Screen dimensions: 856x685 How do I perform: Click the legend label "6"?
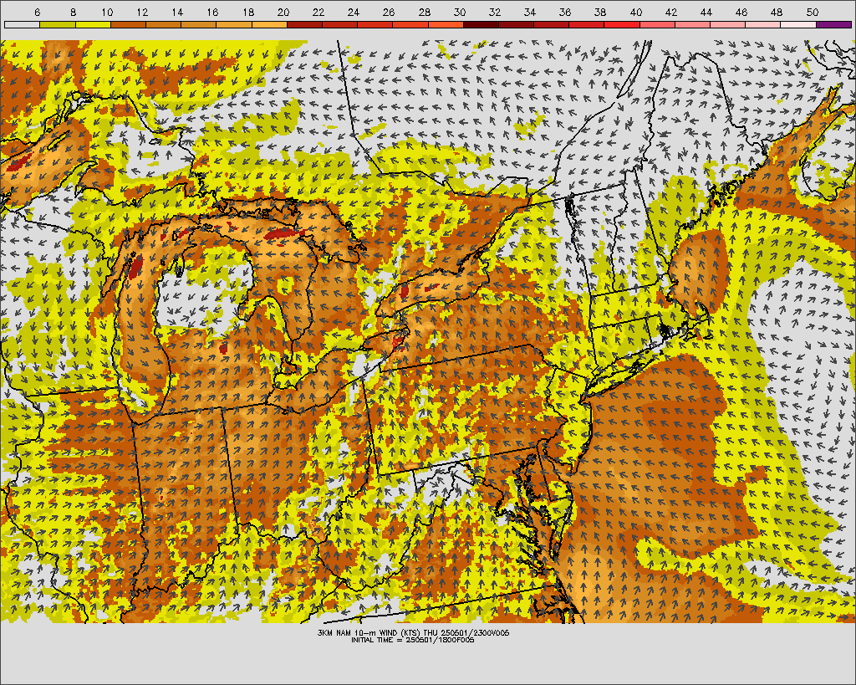click(37, 12)
